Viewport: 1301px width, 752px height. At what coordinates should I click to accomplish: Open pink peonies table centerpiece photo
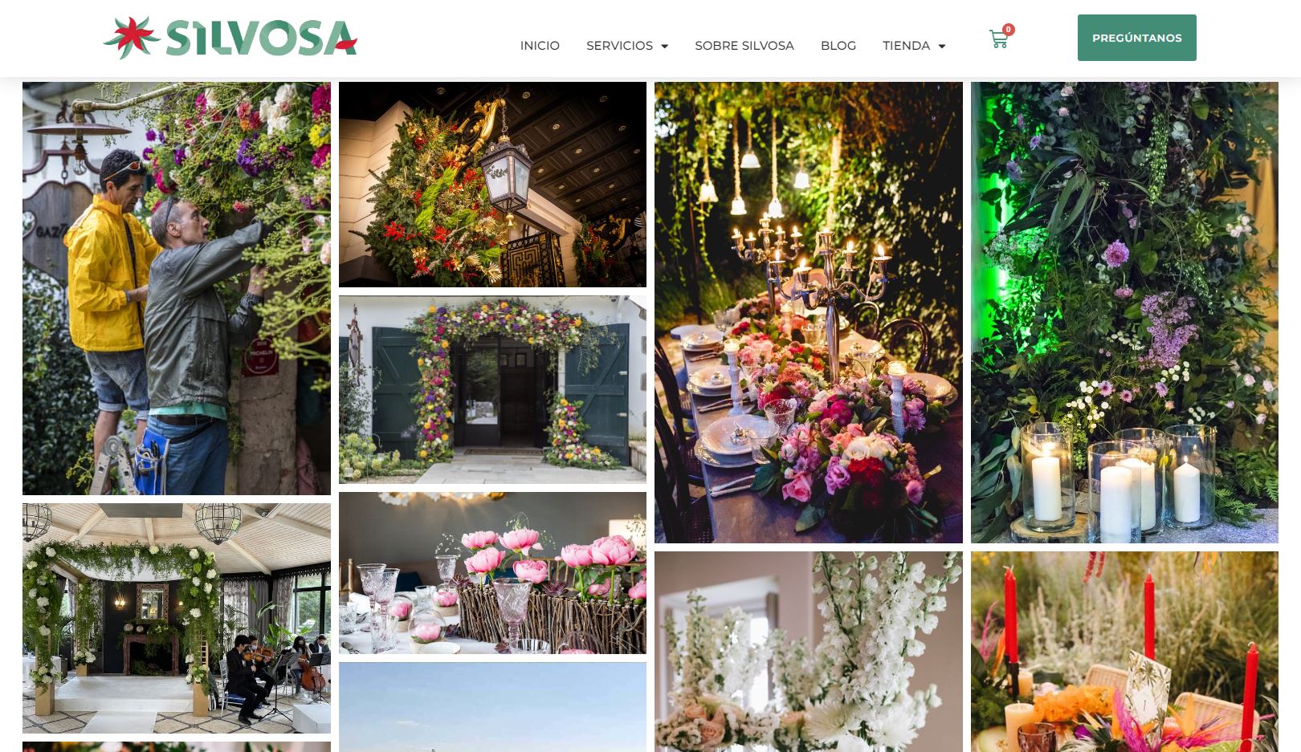point(492,573)
